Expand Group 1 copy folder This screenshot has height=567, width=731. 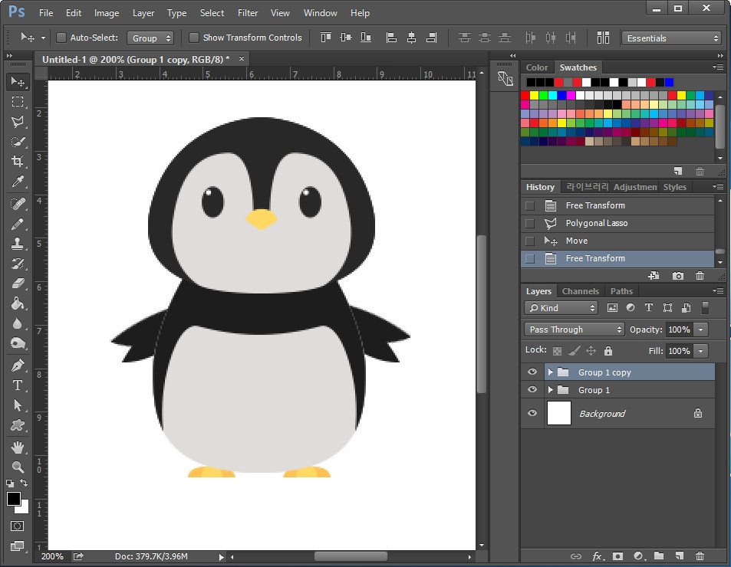click(x=551, y=372)
